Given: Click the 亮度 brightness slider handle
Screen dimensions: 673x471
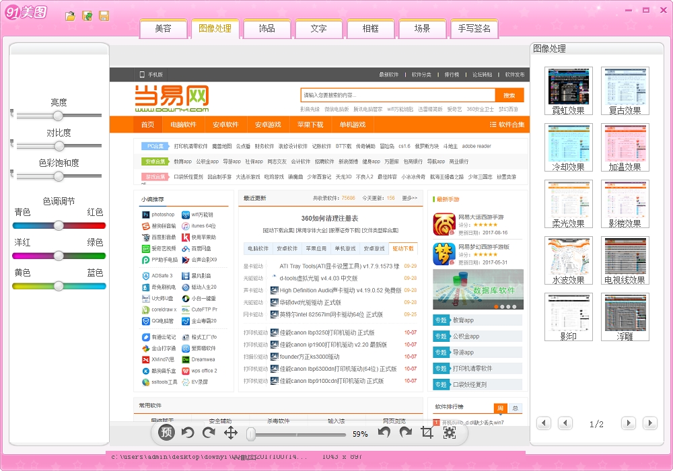Looking at the screenshot, I should [59, 116].
